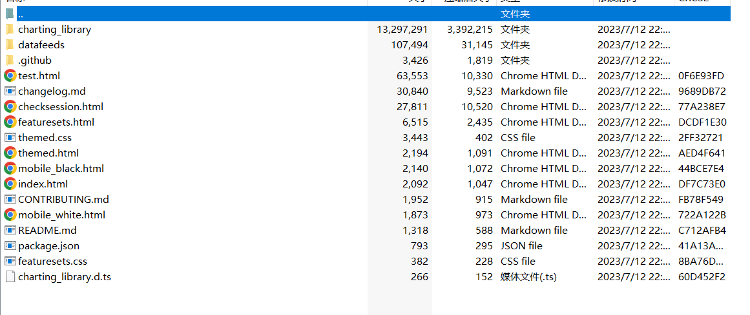This screenshot has height=315, width=750.
Task: Click the CRC value DF7C73E0
Action: [702, 184]
